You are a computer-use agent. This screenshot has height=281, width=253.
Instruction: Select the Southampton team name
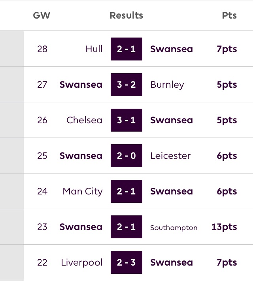click(x=174, y=228)
